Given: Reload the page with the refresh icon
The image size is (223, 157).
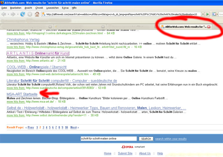Looking at the screenshot, I should [x=23, y=14].
